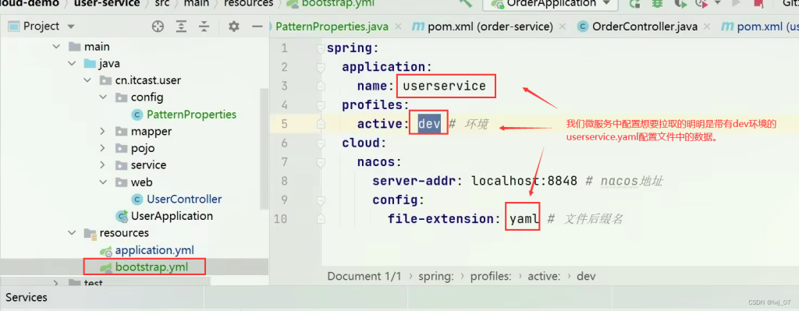
Task: Click the Collapse All icon in Project panel
Action: pos(204,27)
